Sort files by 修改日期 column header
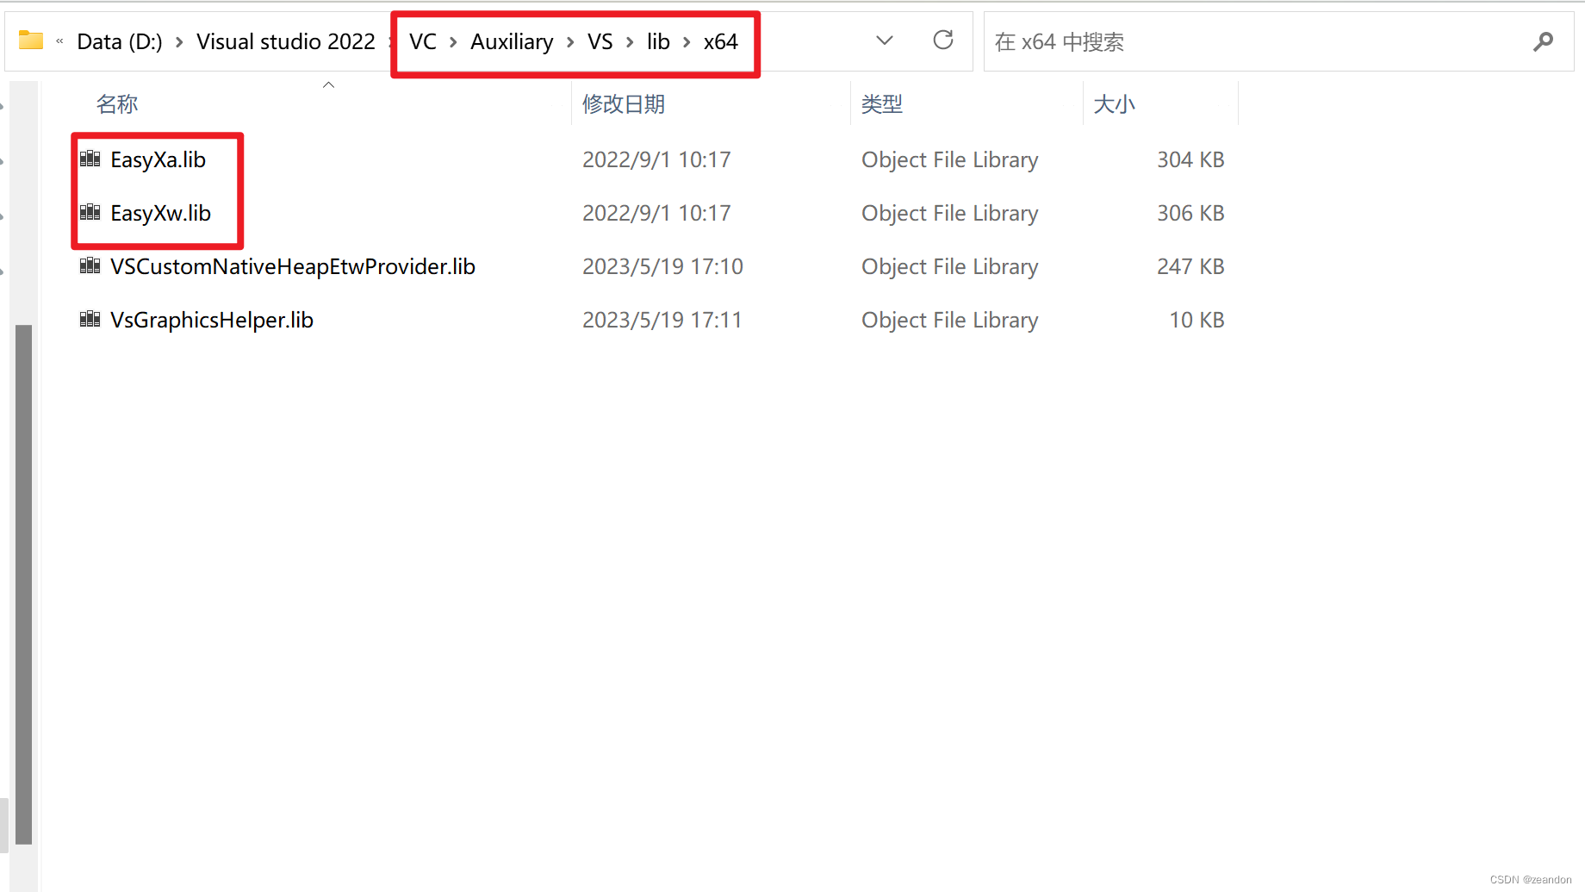The height and width of the screenshot is (892, 1585). coord(624,104)
